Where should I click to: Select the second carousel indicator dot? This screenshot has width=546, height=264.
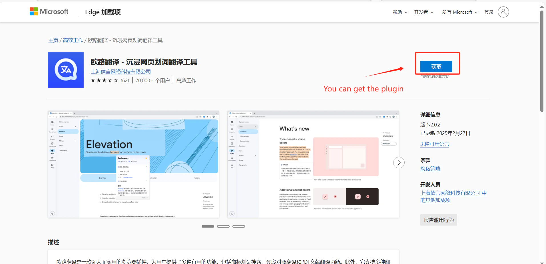pos(223,226)
